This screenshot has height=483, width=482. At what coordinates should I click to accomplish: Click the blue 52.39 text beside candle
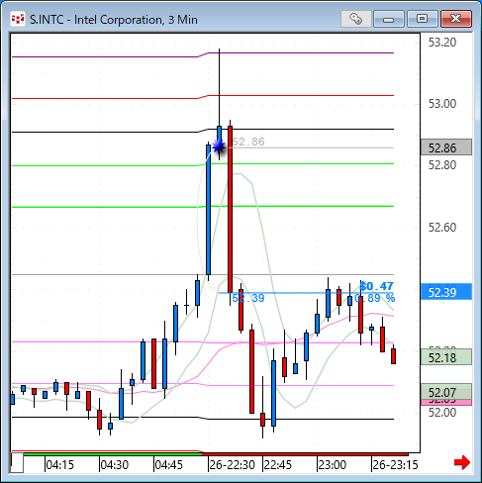248,298
